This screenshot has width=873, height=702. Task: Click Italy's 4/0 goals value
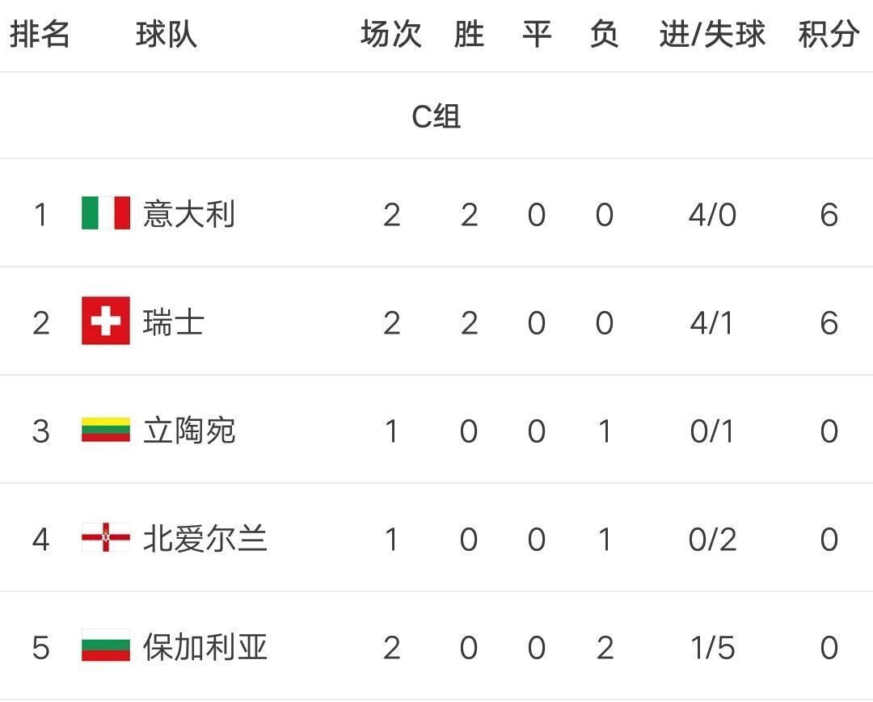click(x=712, y=215)
